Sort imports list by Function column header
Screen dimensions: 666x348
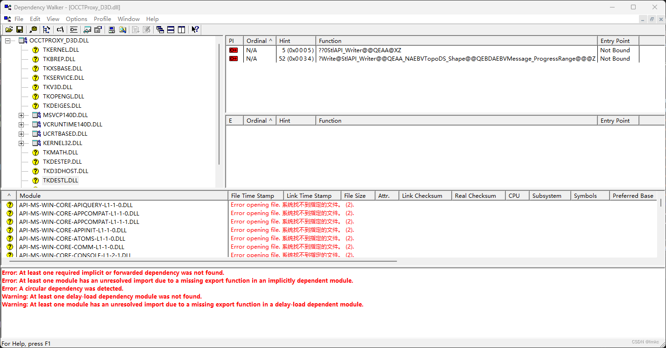tap(456, 41)
